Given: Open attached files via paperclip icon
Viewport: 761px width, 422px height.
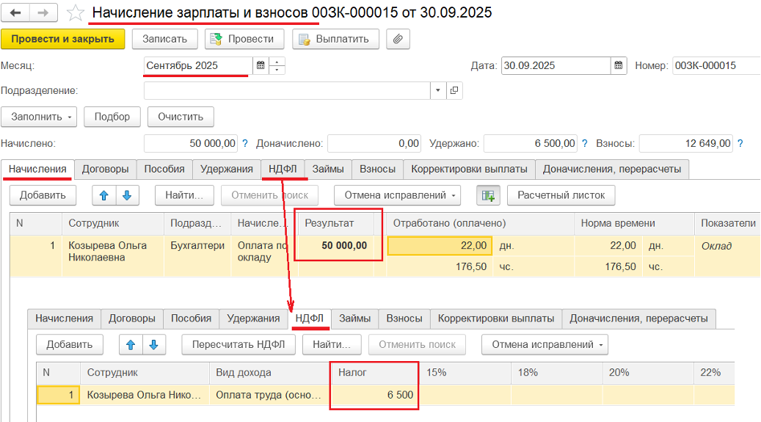Looking at the screenshot, I should point(398,39).
